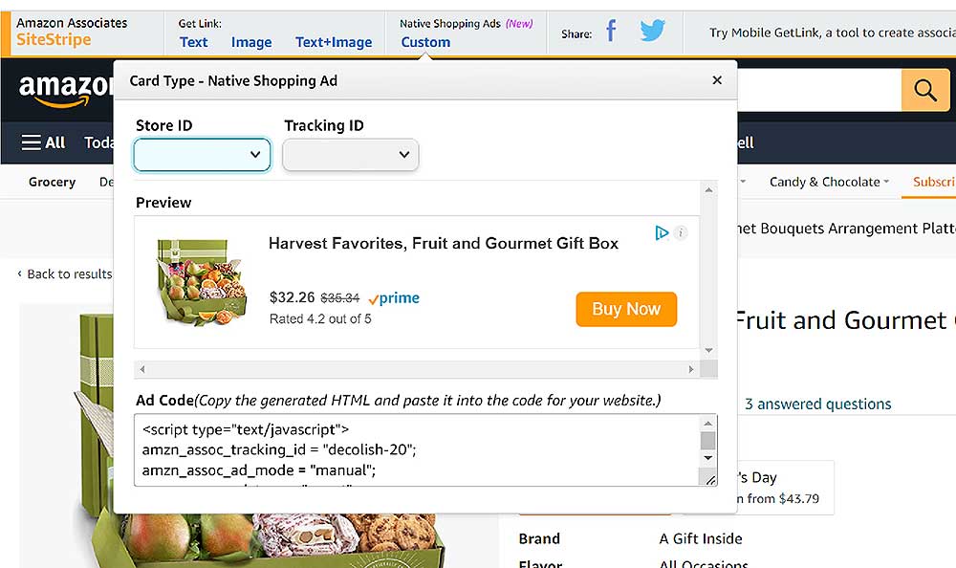Image resolution: width=956 pixels, height=568 pixels.
Task: Click the Prime badge in the preview
Action: point(393,297)
